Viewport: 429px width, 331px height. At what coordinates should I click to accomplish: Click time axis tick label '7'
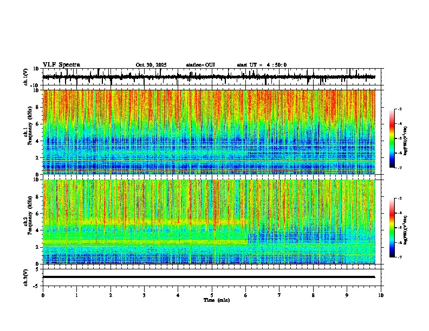click(x=279, y=295)
